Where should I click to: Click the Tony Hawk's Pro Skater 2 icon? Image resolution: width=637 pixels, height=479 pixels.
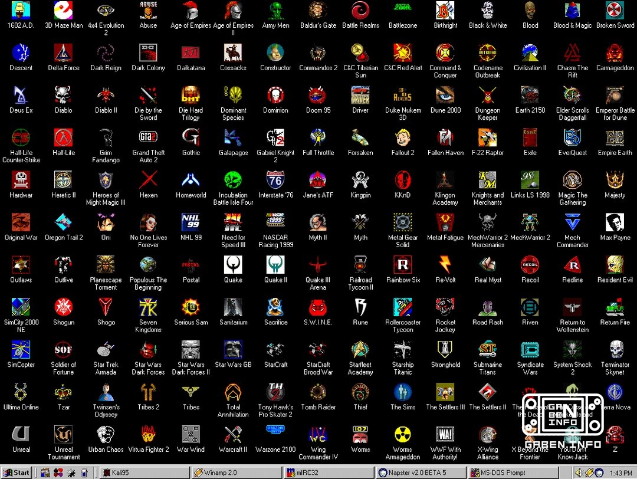tap(275, 392)
